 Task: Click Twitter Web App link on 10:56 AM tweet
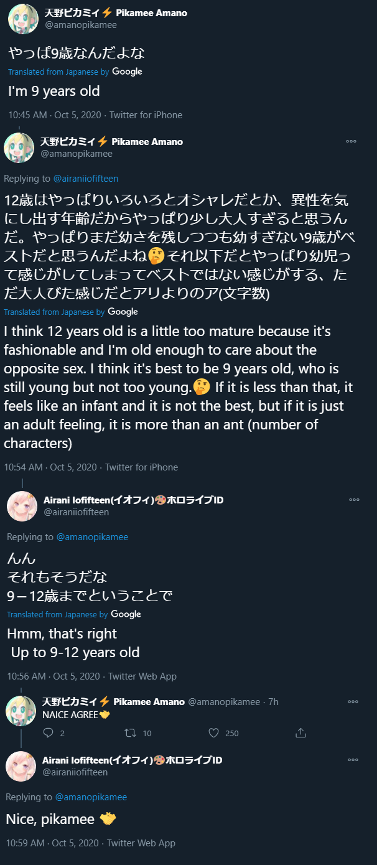142,676
